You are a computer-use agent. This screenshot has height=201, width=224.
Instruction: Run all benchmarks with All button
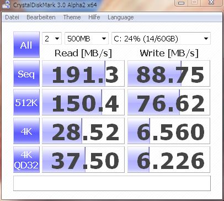tap(26, 45)
